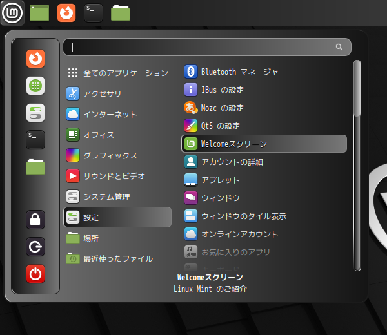Select the アクセサリ category
The width and height of the screenshot is (387, 335).
click(x=117, y=93)
